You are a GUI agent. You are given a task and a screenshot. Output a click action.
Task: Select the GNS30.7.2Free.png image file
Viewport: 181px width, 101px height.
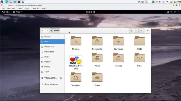pos(76,60)
